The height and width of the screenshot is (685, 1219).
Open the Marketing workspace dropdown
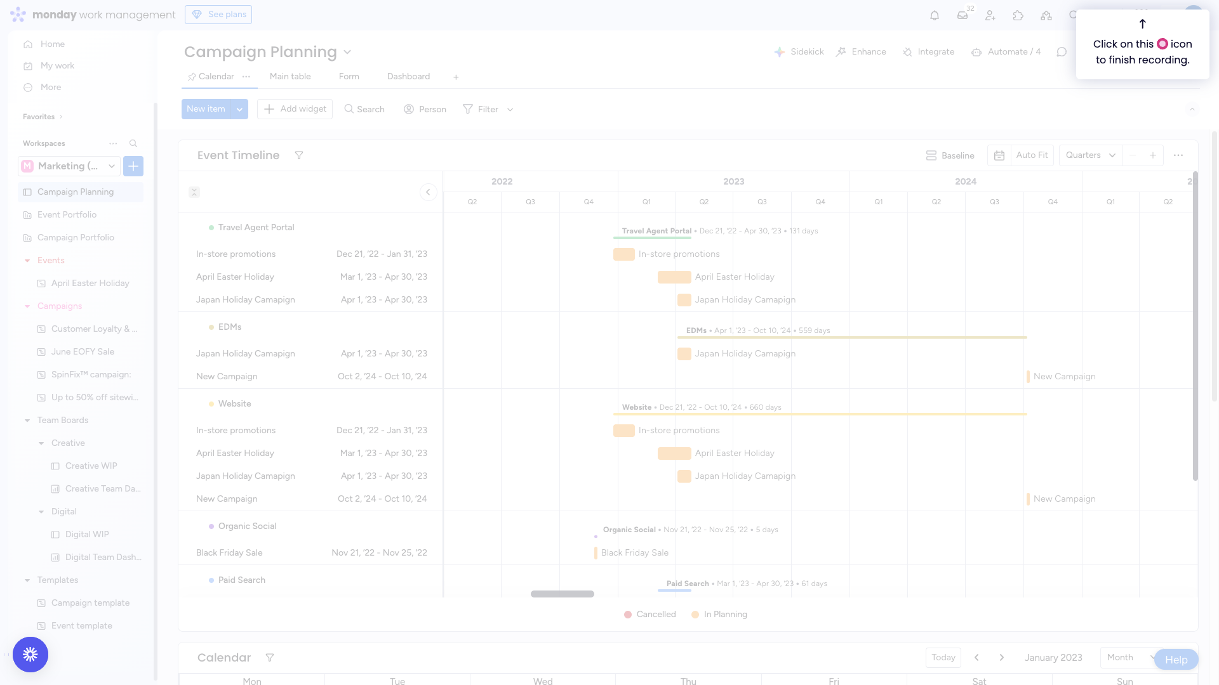(x=69, y=166)
